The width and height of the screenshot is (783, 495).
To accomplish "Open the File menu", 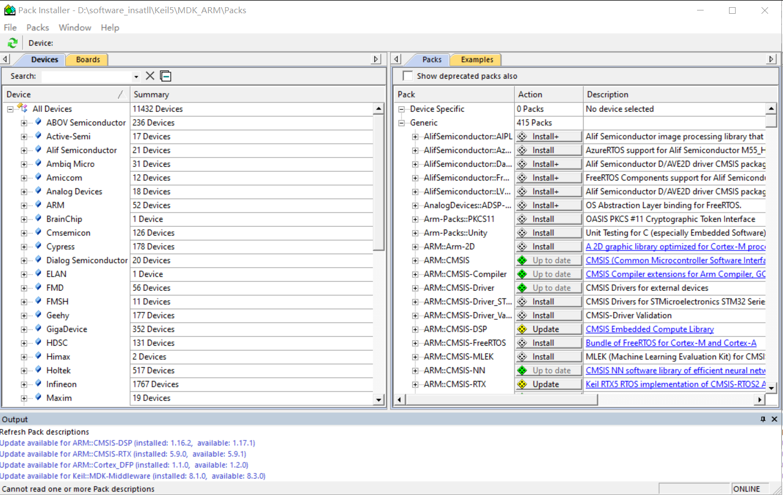I will pos(10,28).
